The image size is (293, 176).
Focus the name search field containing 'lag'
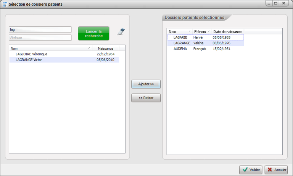coord(40,29)
